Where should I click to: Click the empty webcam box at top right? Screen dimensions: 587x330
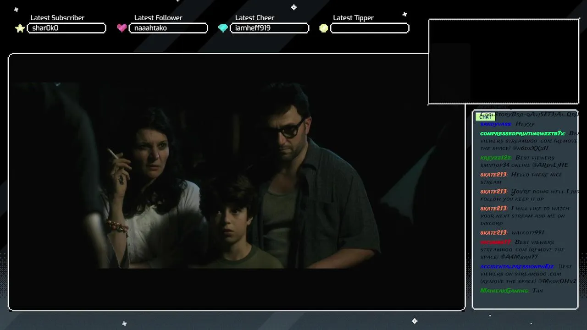pos(504,61)
